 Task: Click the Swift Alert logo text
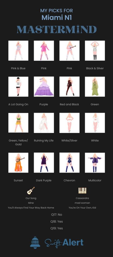point(64,243)
